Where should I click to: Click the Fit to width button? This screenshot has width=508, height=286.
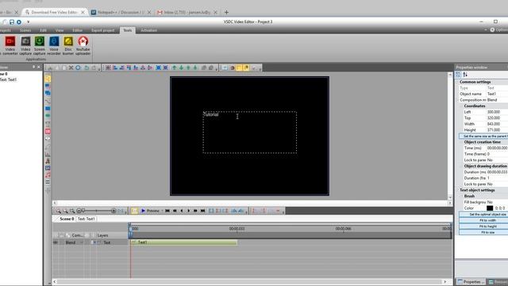point(483,221)
